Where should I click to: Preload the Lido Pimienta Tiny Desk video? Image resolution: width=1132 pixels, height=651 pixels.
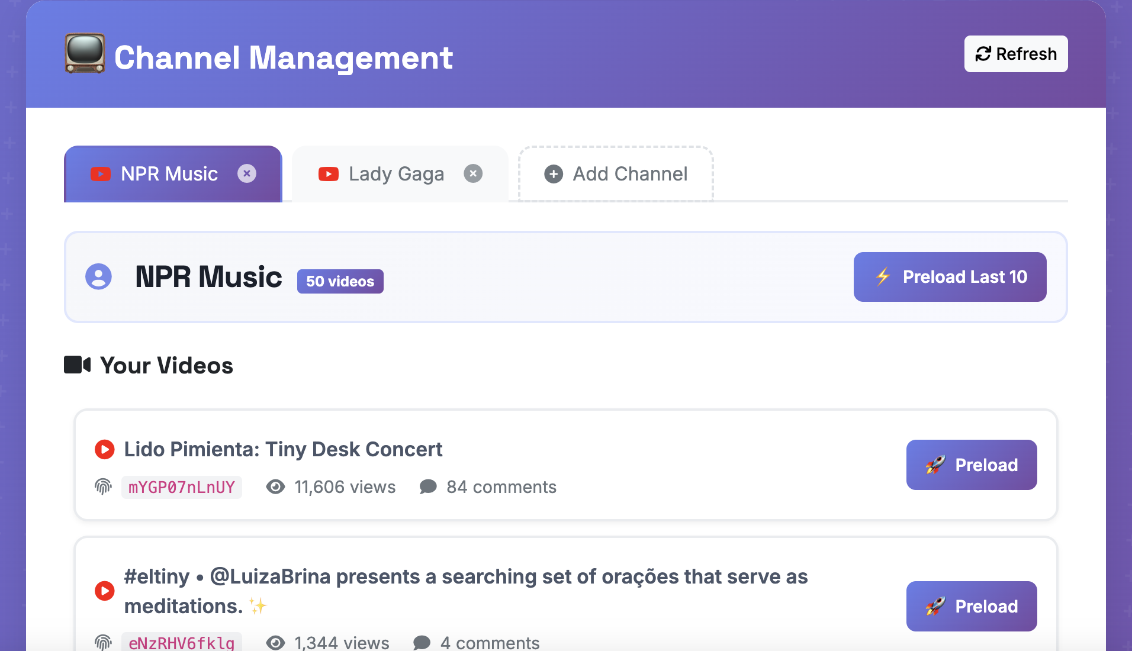(x=971, y=465)
